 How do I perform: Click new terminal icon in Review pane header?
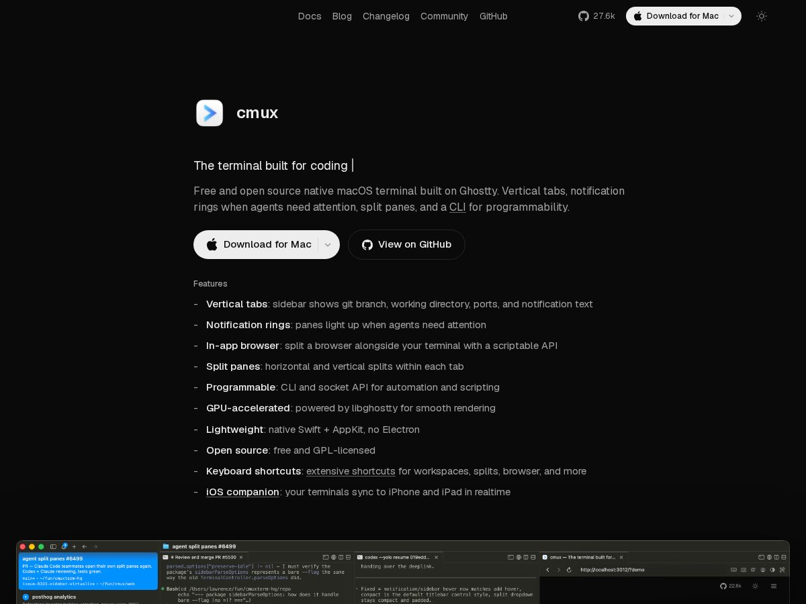click(326, 557)
